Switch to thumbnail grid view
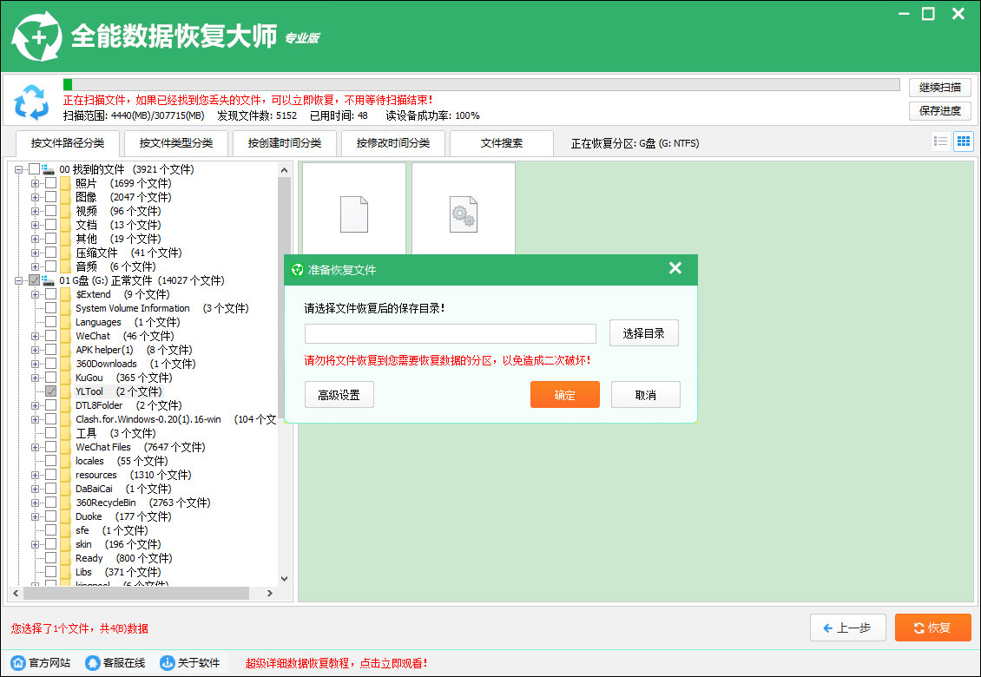The image size is (981, 677). pyautogui.click(x=962, y=141)
